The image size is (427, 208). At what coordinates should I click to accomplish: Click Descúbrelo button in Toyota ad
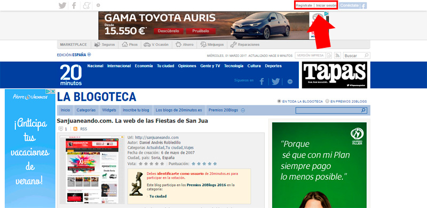[168, 31]
